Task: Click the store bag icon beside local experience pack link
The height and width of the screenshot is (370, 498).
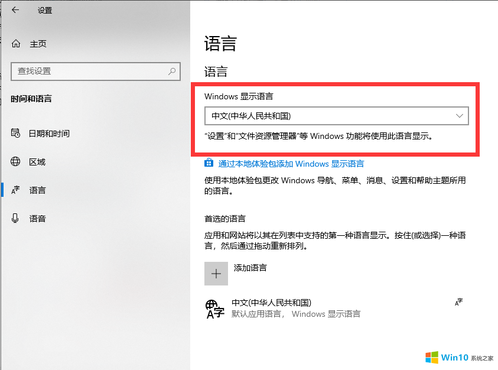Action: pos(209,163)
